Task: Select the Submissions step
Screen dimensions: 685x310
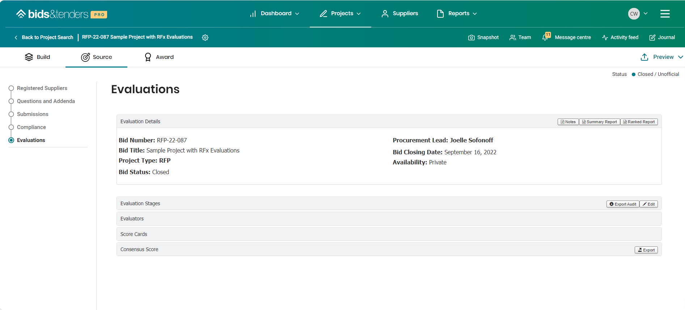Action: pyautogui.click(x=33, y=114)
